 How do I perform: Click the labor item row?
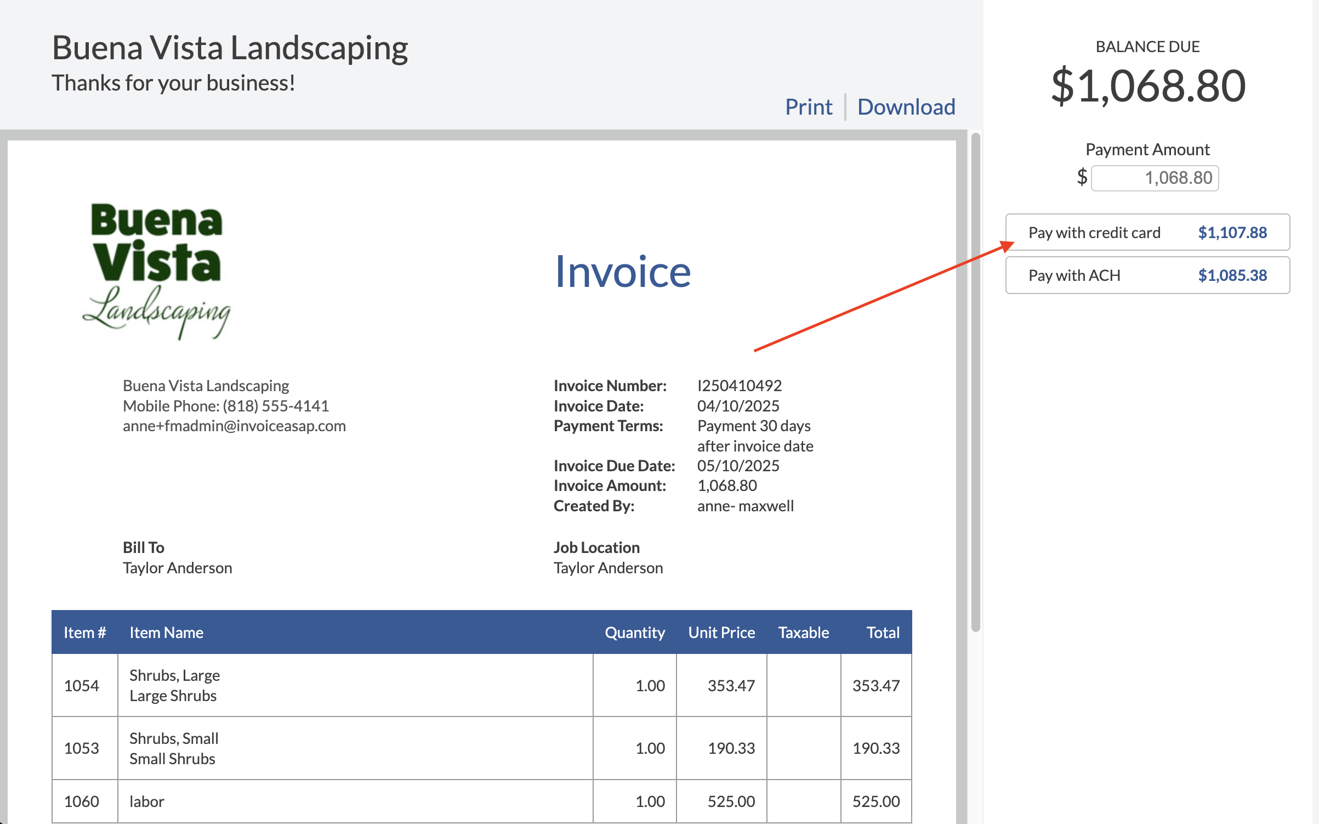point(482,802)
